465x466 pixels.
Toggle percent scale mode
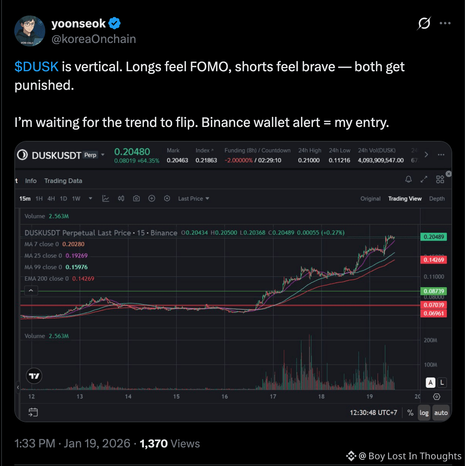point(410,413)
